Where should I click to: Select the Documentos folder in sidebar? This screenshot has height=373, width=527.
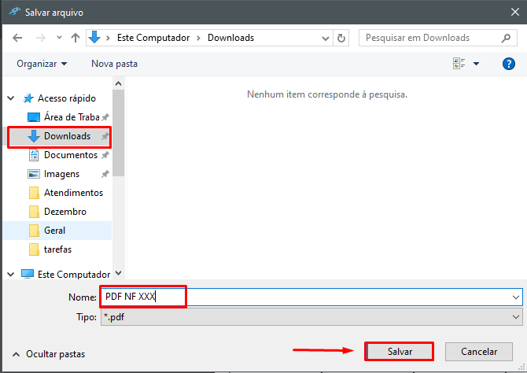point(70,155)
